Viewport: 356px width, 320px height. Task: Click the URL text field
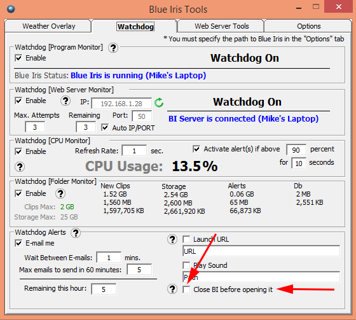[261, 251]
